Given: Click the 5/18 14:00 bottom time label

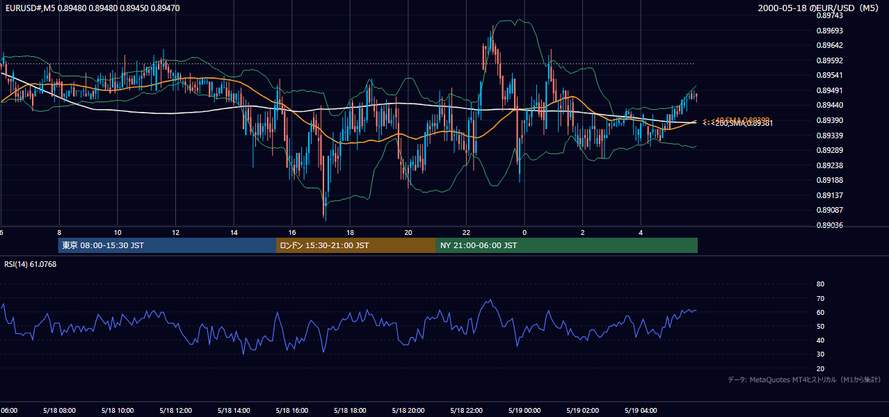Looking at the screenshot, I should [234, 411].
